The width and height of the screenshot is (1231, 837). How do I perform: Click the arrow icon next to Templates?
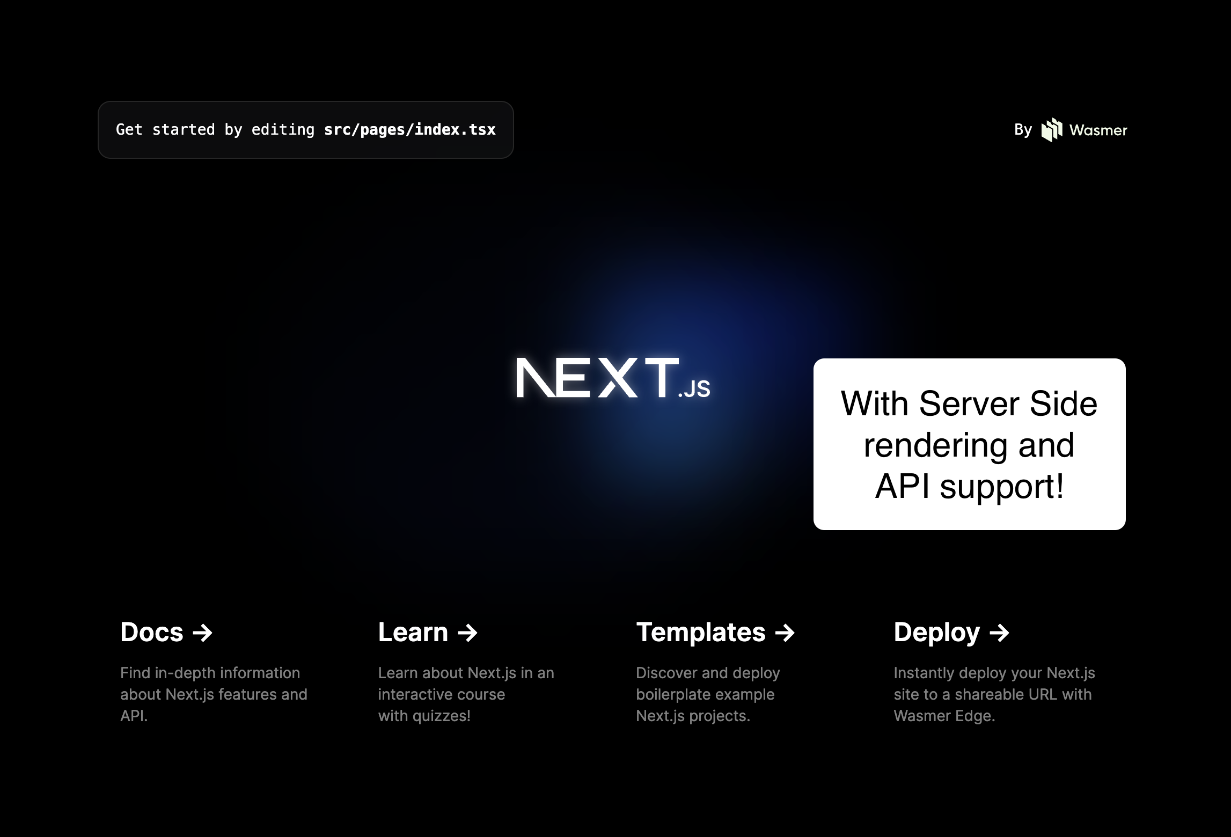785,633
